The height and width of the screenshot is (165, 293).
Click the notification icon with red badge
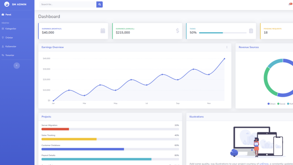coord(290,4)
